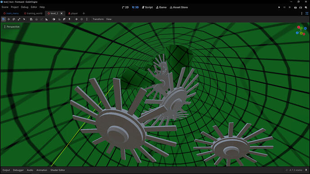Open the Help menu
Screen dimensions: 310x174
click(x=42, y=7)
